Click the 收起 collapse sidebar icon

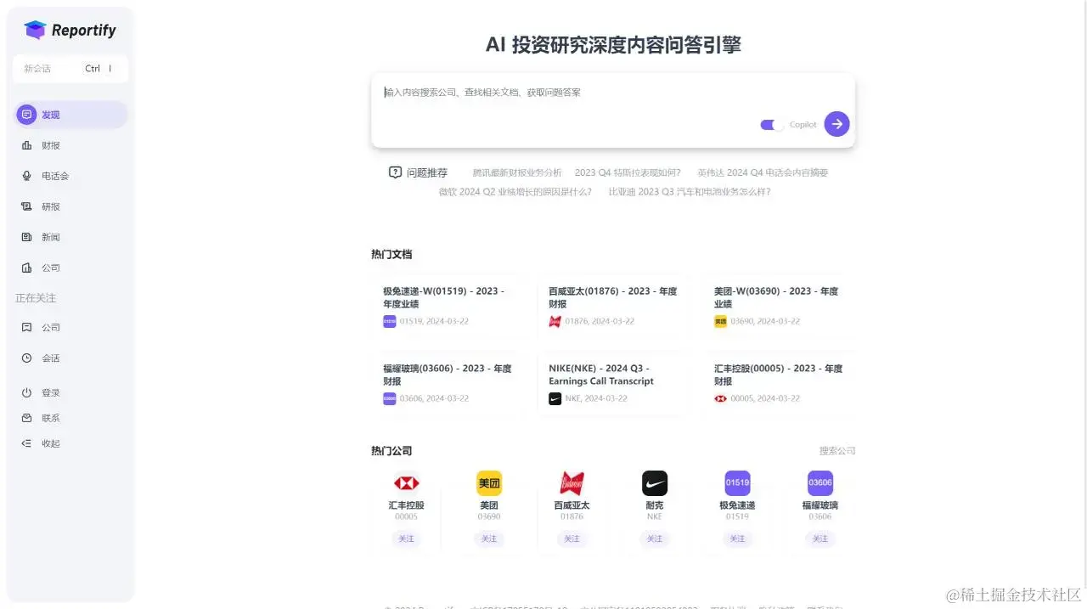(26, 443)
